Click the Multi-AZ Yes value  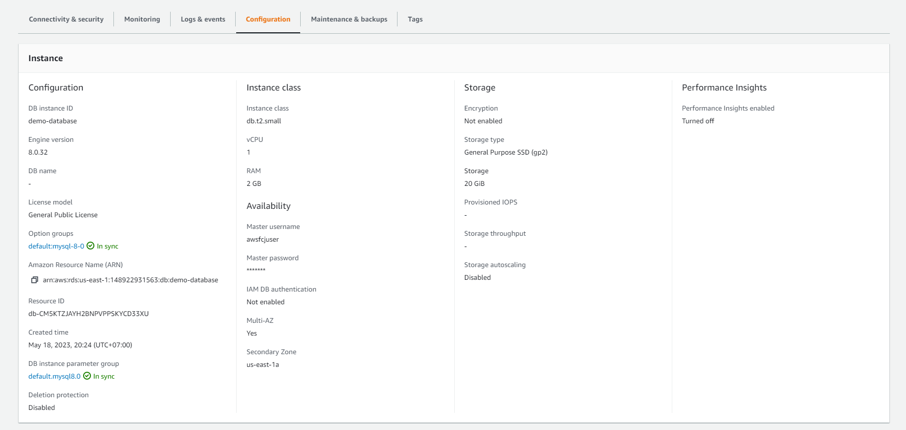252,333
